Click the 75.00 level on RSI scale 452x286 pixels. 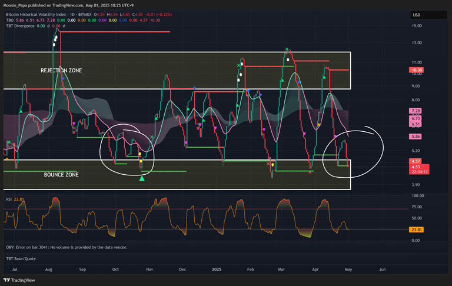coord(417,207)
